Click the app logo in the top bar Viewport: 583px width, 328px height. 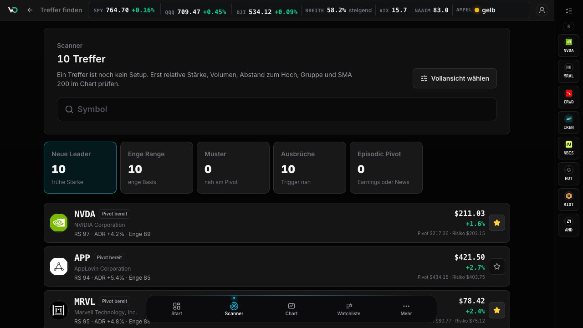pos(13,10)
